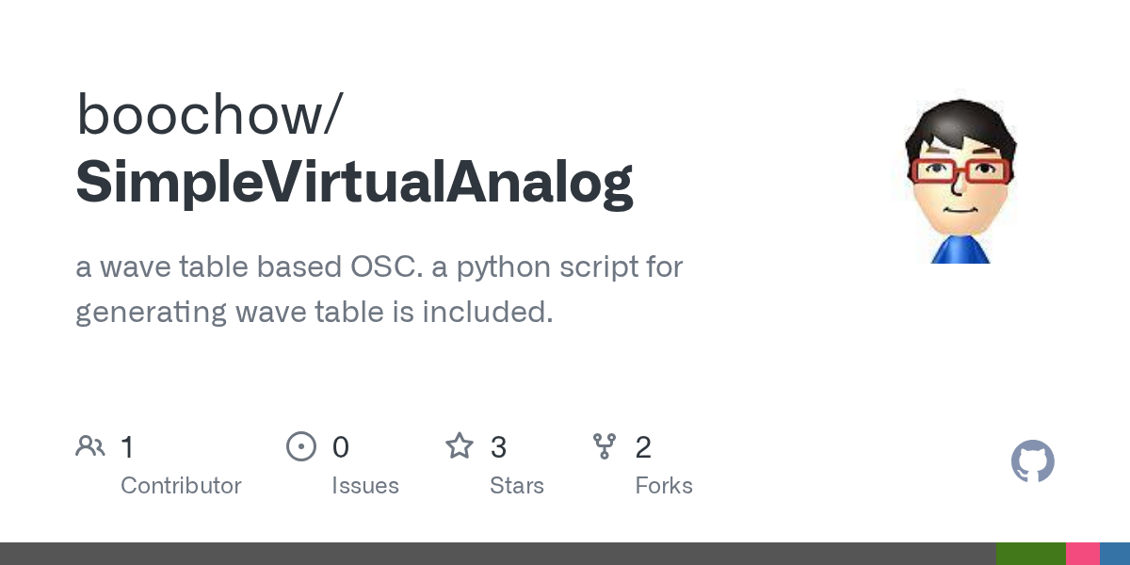Click the wave table description text

[x=379, y=289]
